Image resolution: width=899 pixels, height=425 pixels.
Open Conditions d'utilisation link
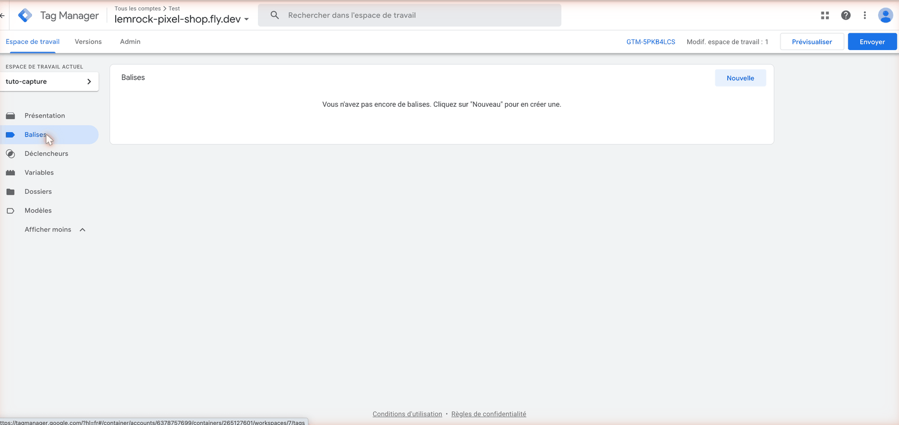(x=407, y=414)
